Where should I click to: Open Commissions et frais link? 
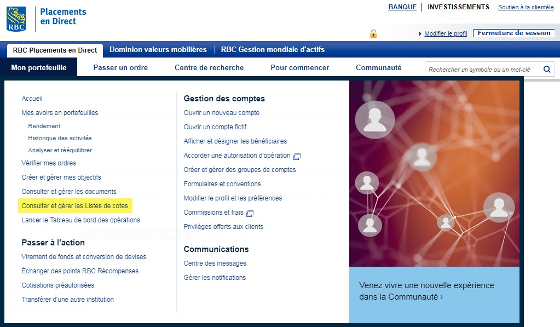[x=213, y=213]
